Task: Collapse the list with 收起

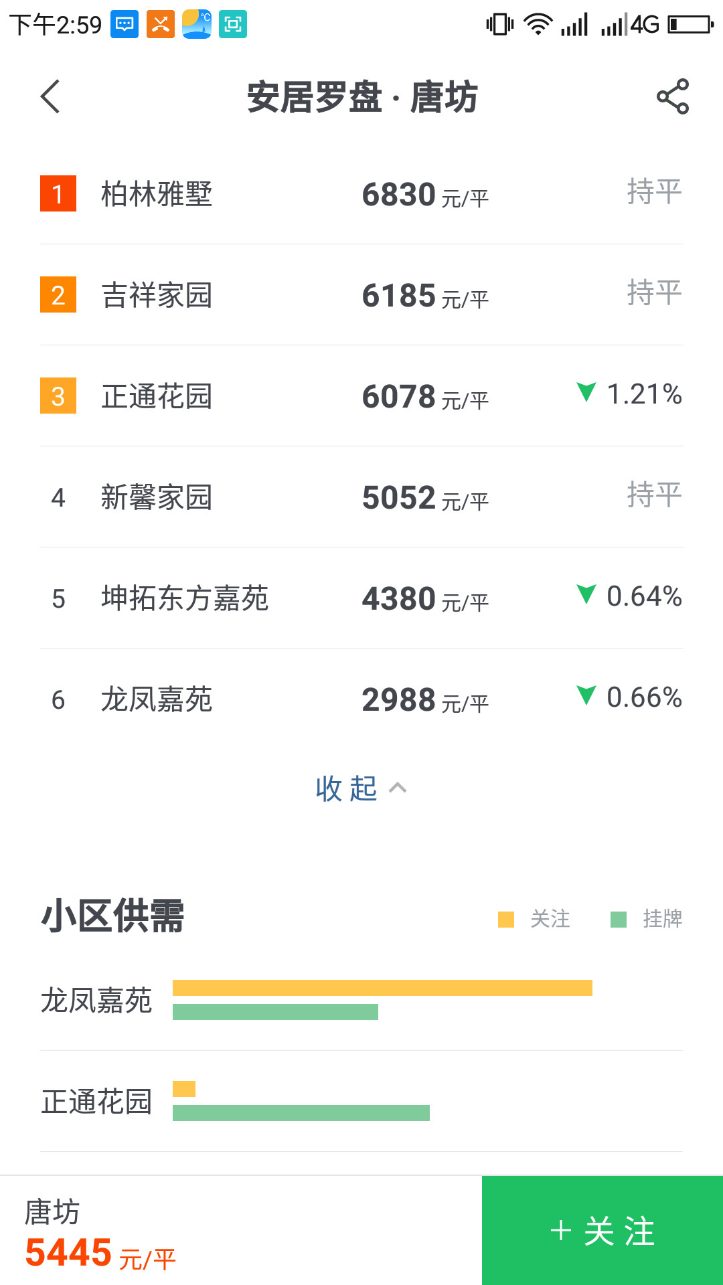Action: coord(347,788)
